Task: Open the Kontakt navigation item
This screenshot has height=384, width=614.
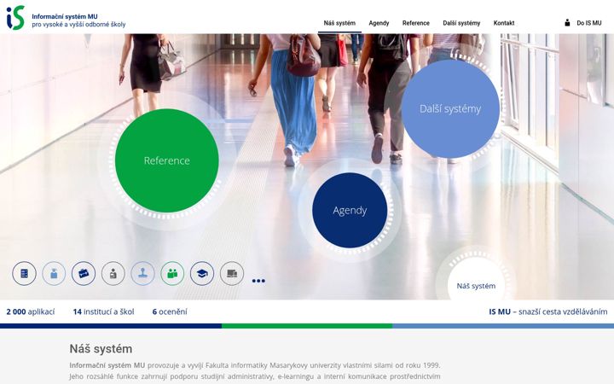Action: point(504,23)
